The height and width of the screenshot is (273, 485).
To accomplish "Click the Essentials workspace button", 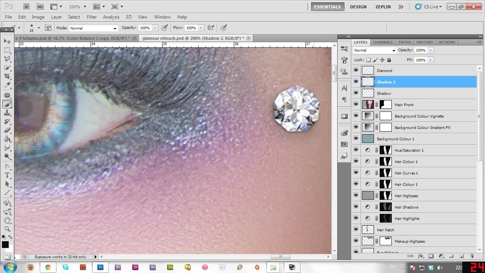I will [x=327, y=6].
